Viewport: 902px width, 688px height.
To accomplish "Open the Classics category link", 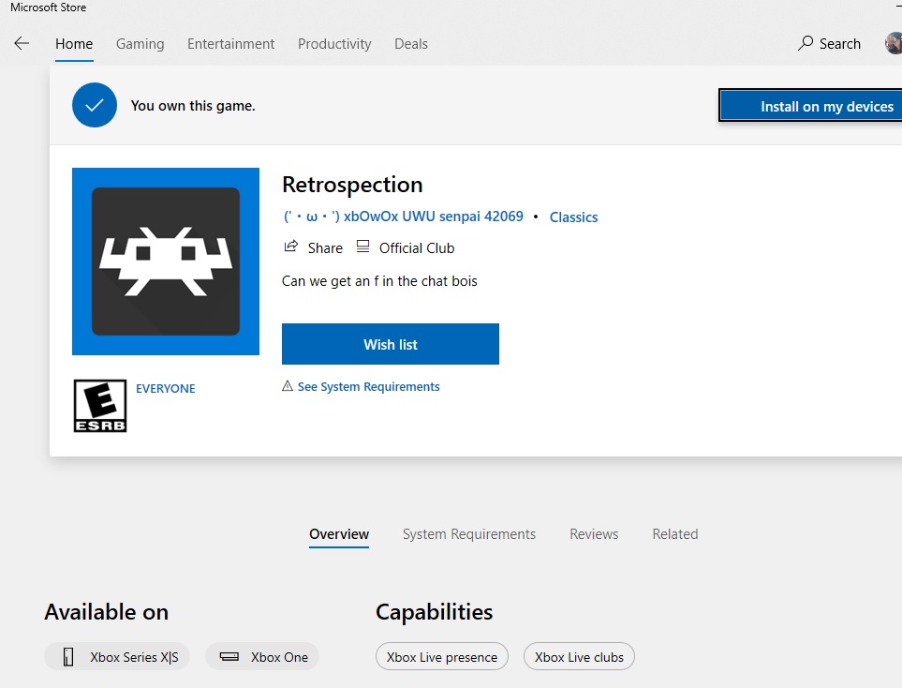I will [573, 217].
